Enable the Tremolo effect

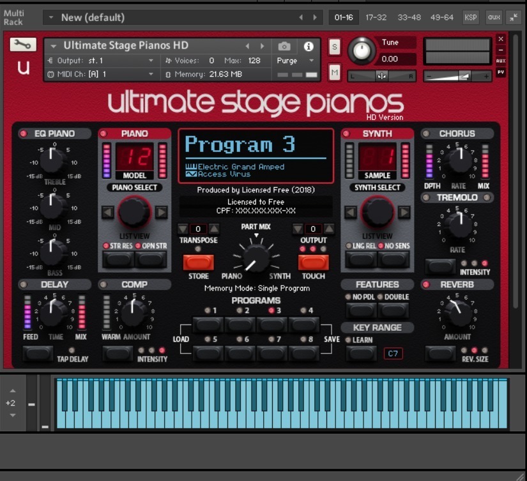426,197
